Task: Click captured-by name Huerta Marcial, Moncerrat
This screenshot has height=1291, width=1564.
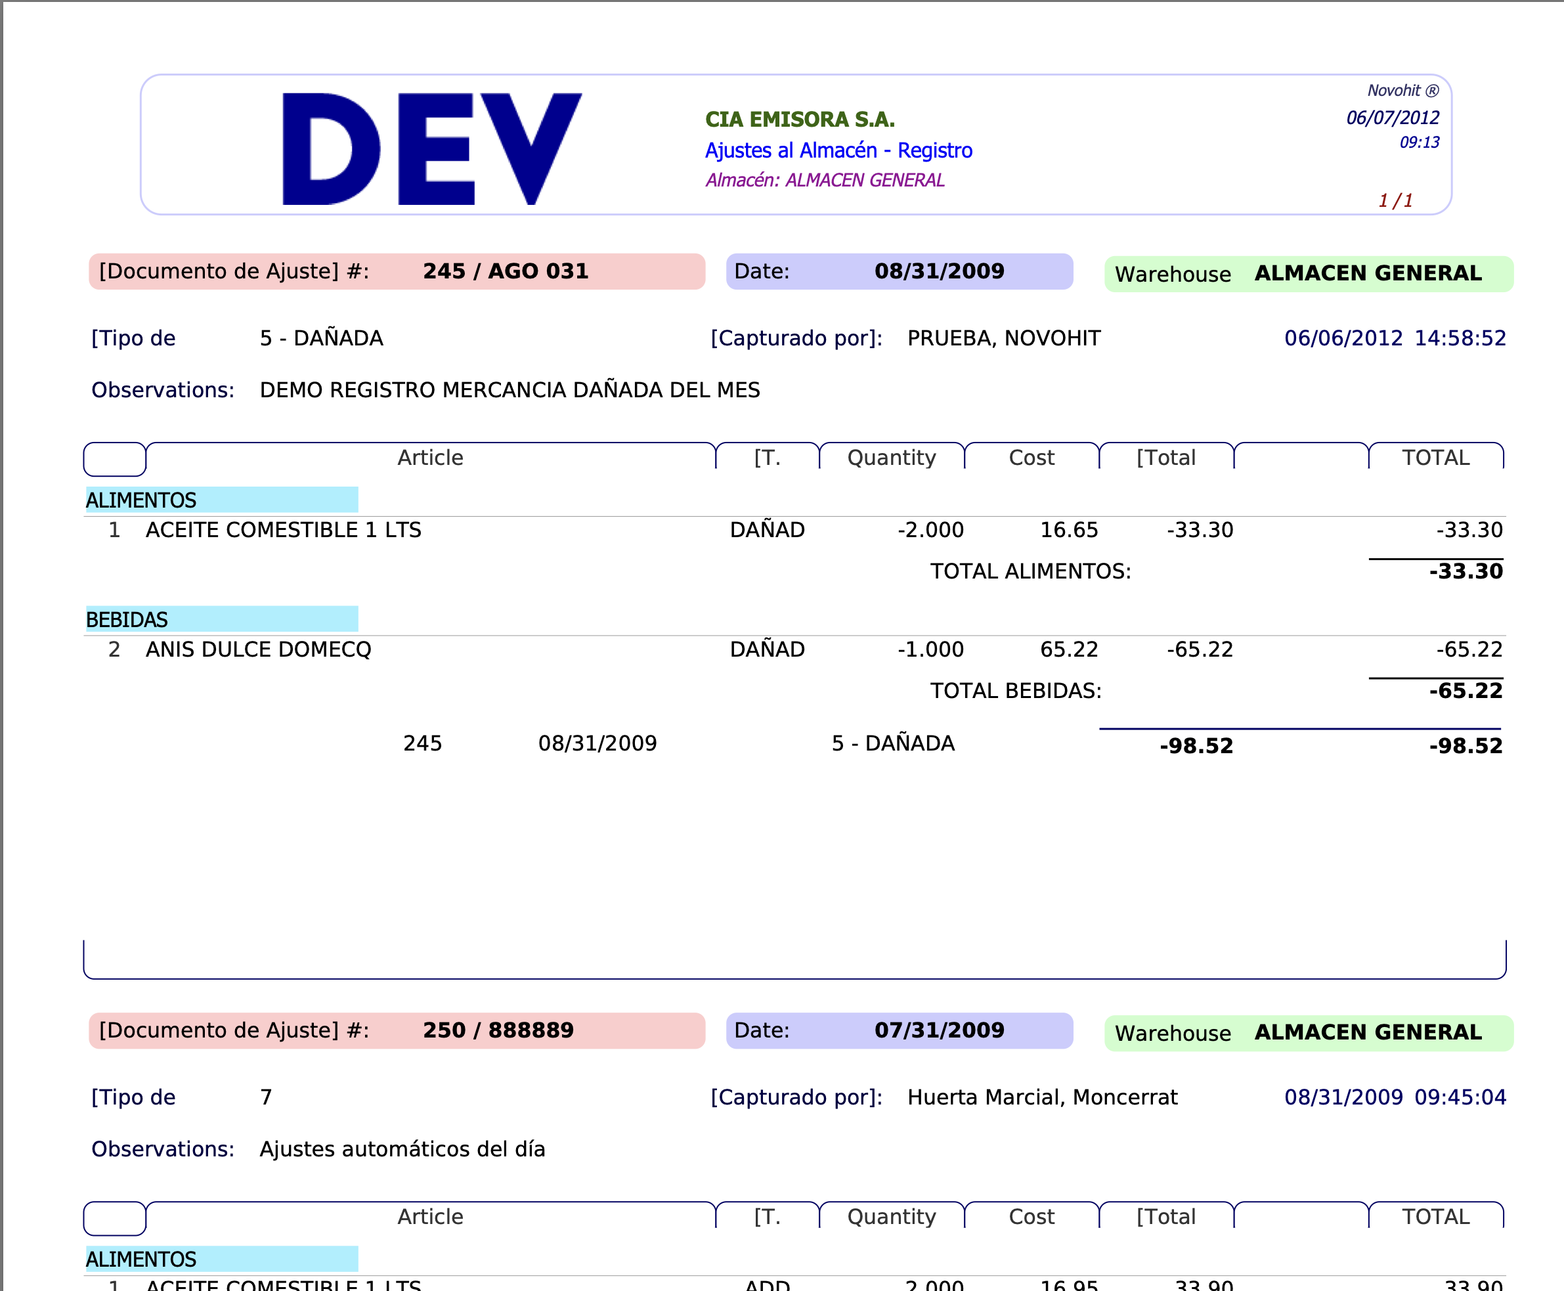Action: point(1042,1098)
